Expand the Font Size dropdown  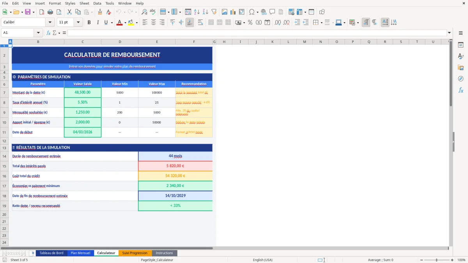point(78,23)
